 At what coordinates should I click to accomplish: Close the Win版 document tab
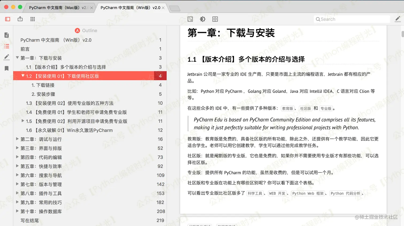click(163, 8)
